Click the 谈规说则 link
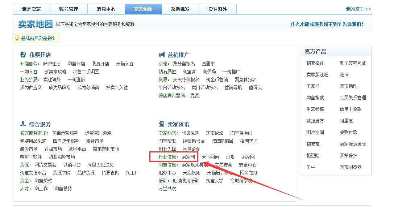The image size is (394, 207). tap(190, 133)
